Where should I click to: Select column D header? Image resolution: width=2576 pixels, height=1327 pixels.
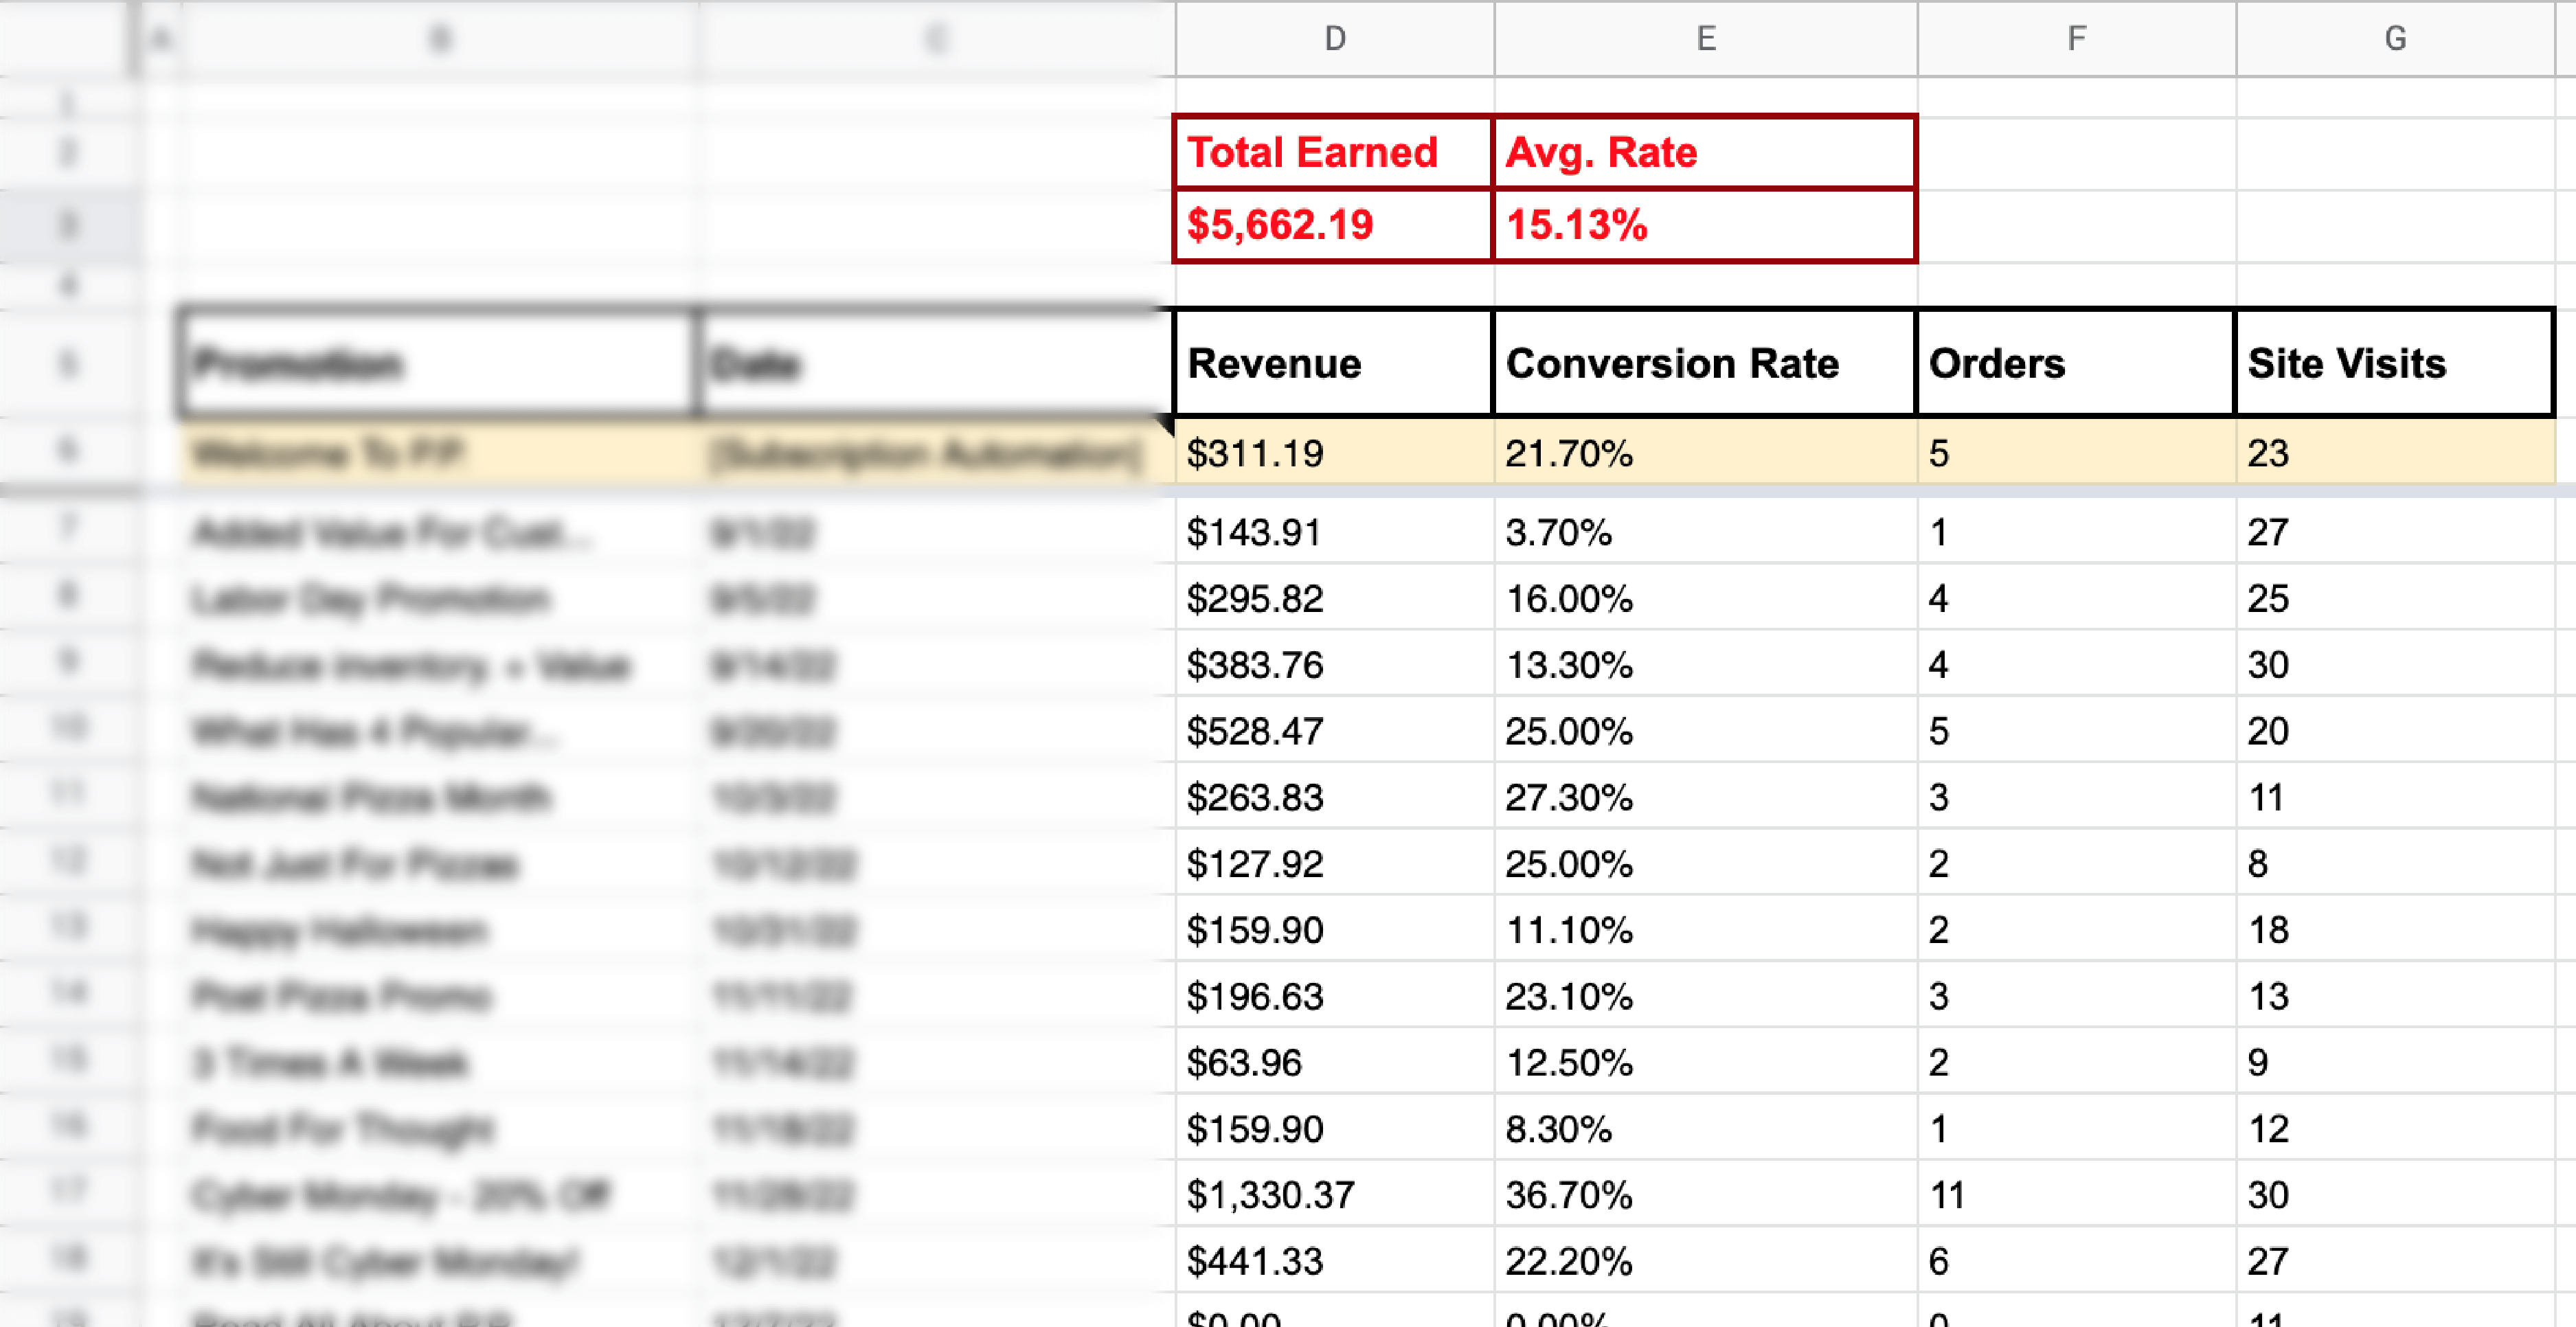click(1335, 39)
